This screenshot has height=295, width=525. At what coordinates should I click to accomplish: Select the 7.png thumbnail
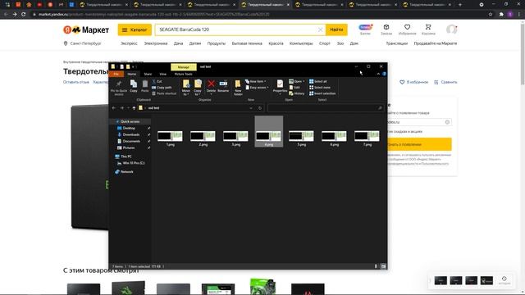click(367, 136)
